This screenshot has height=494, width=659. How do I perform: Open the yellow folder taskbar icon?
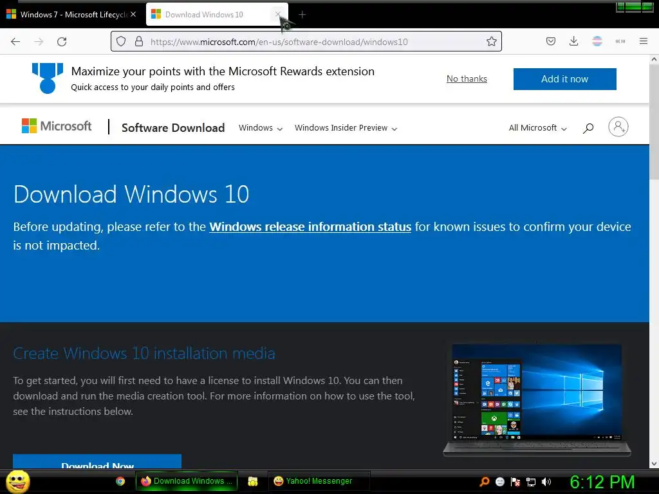coord(252,481)
